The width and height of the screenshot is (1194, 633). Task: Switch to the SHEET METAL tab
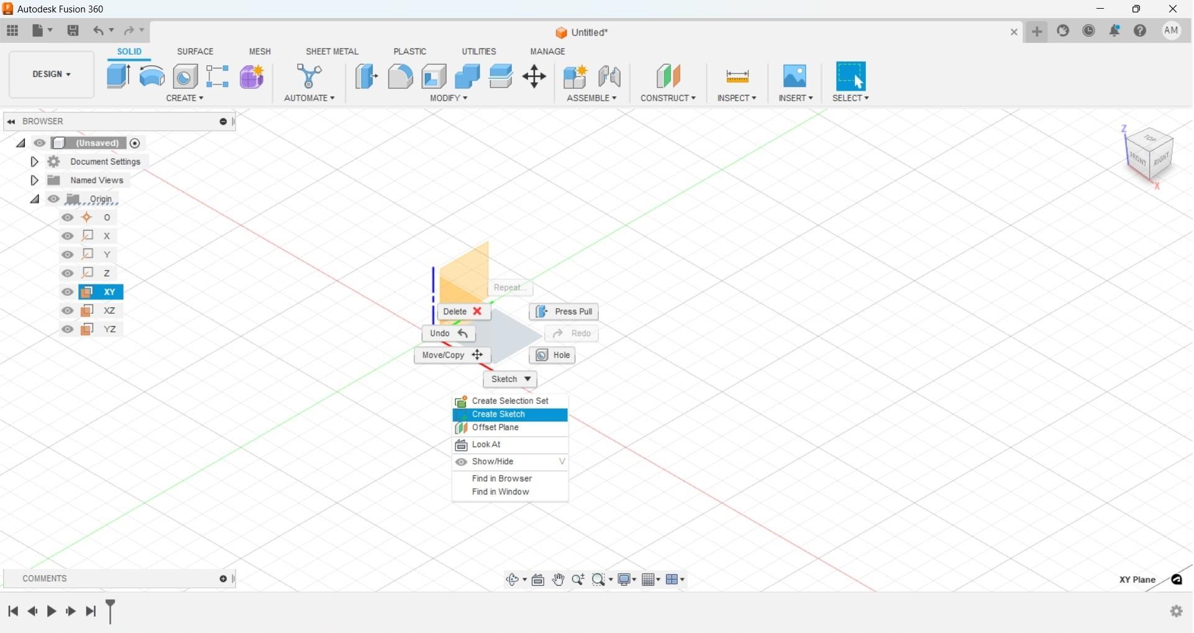tap(332, 52)
